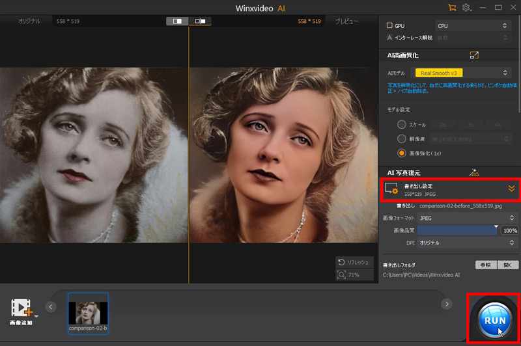This screenshot has width=521, height=346.
Task: Click the 参照 browse button
Action: pos(484,265)
